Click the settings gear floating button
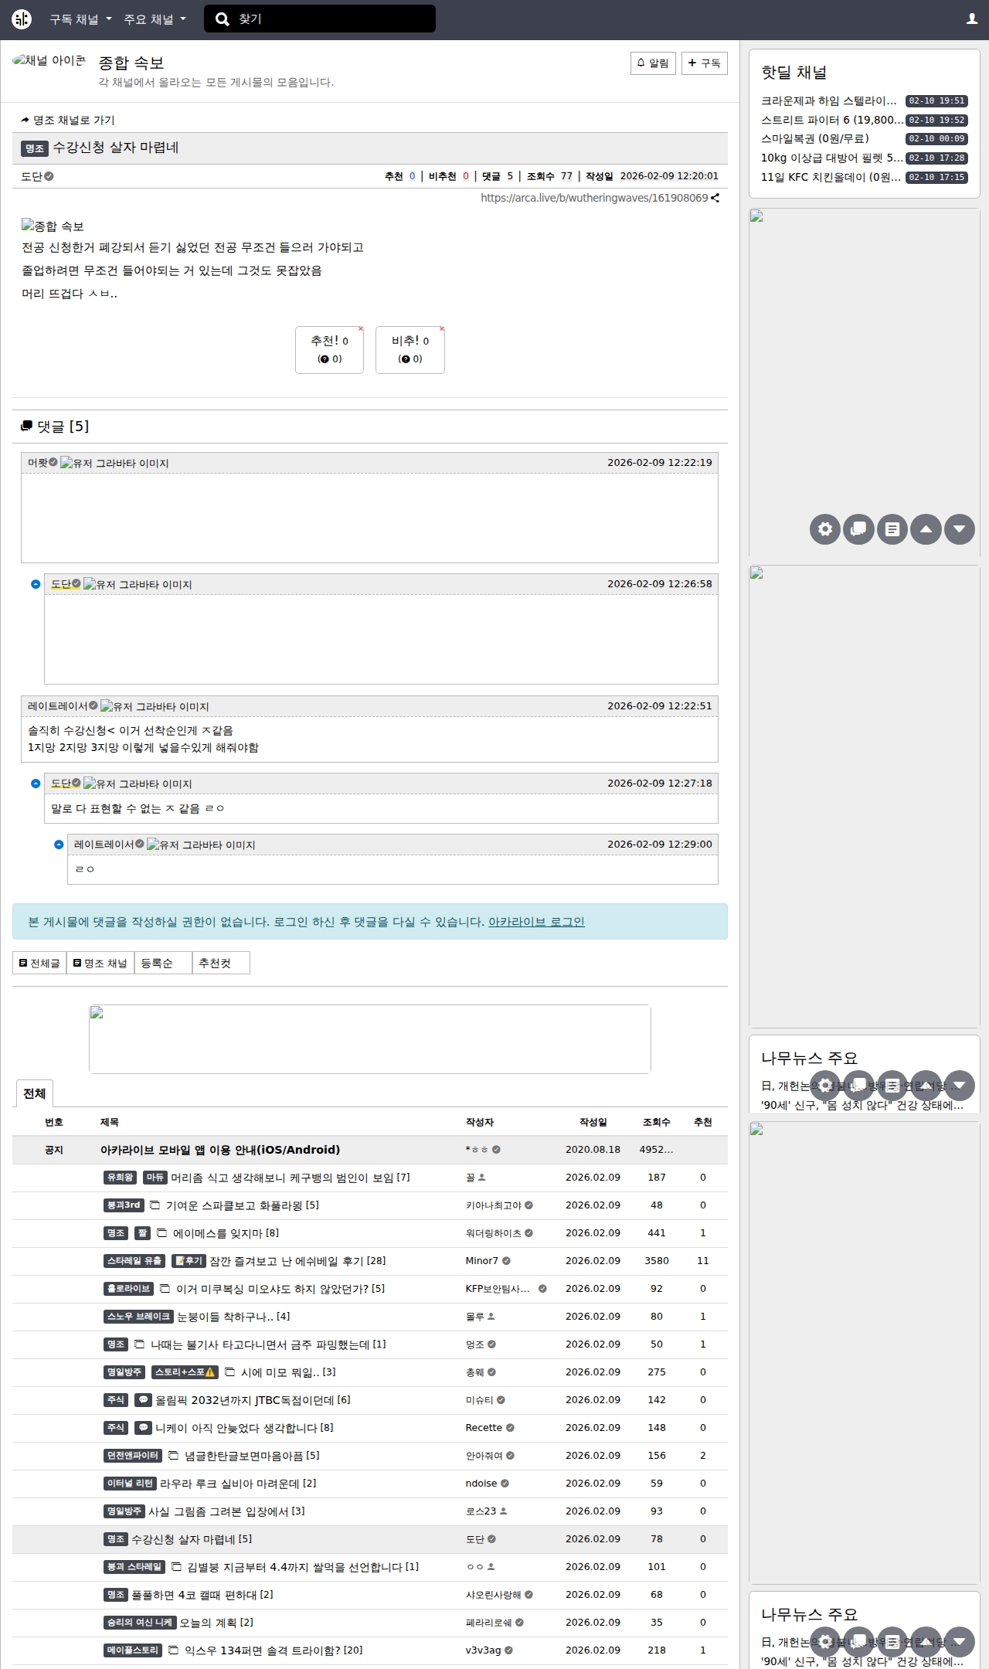Screen dimensions: 989x1669 (825, 529)
